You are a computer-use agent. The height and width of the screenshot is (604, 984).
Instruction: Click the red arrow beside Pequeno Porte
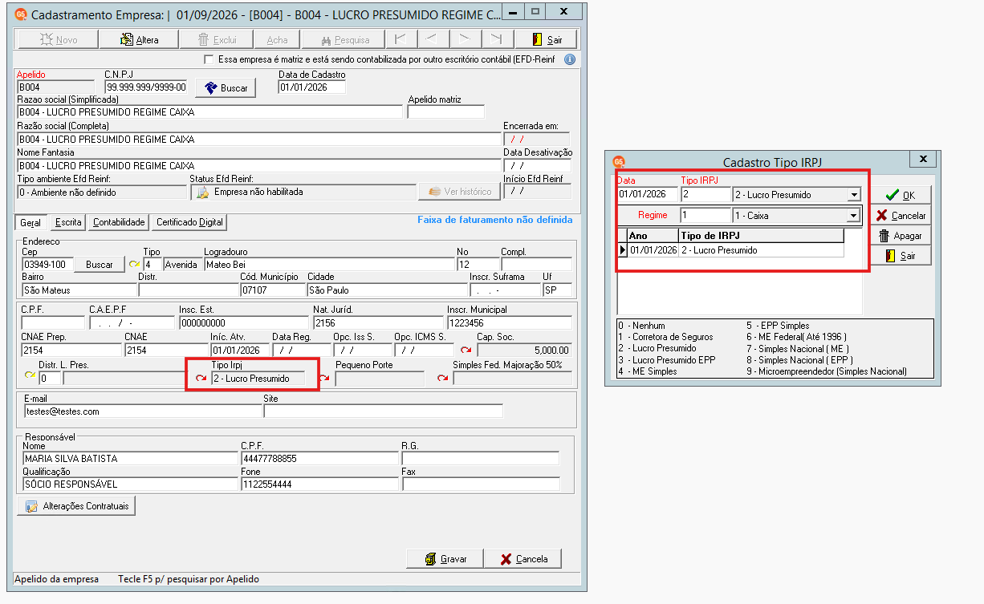[324, 379]
